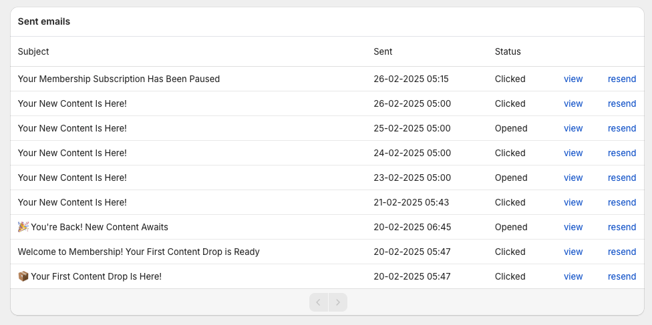Image resolution: width=652 pixels, height=325 pixels.
Task: Resend the Welcome to Membership email
Action: (x=621, y=252)
